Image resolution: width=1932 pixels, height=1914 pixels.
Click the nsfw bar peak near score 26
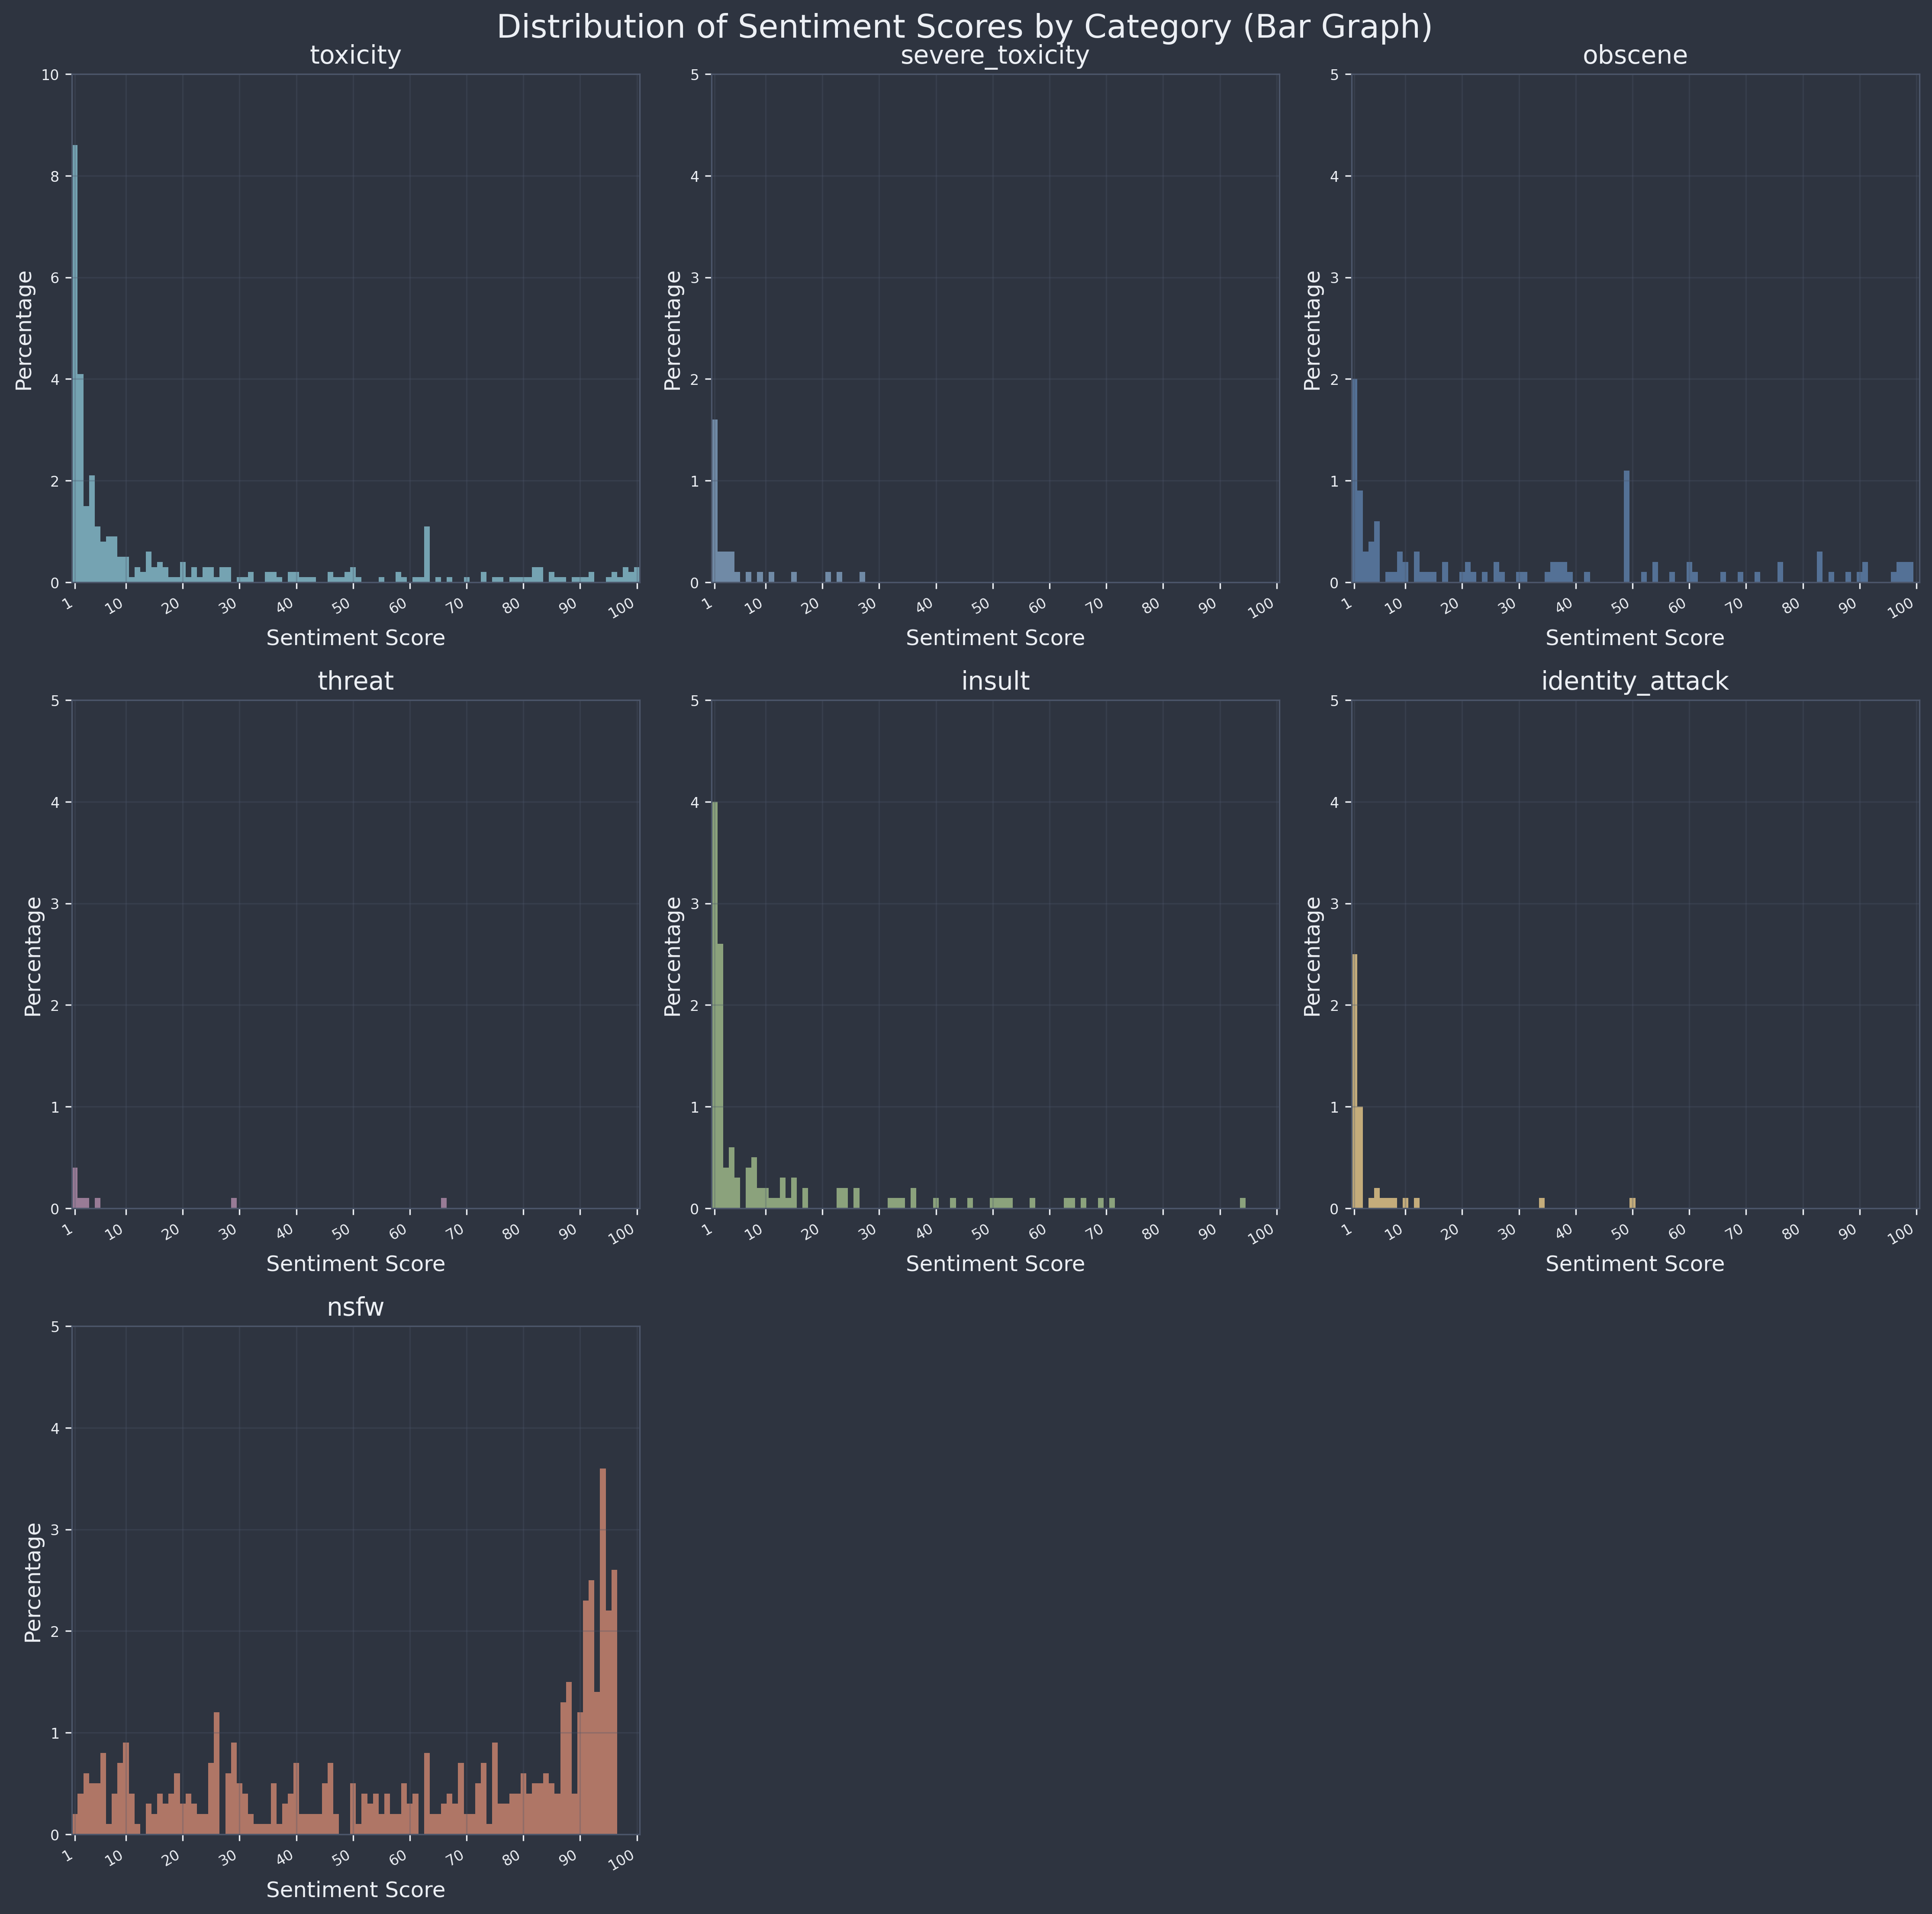pos(217,1774)
